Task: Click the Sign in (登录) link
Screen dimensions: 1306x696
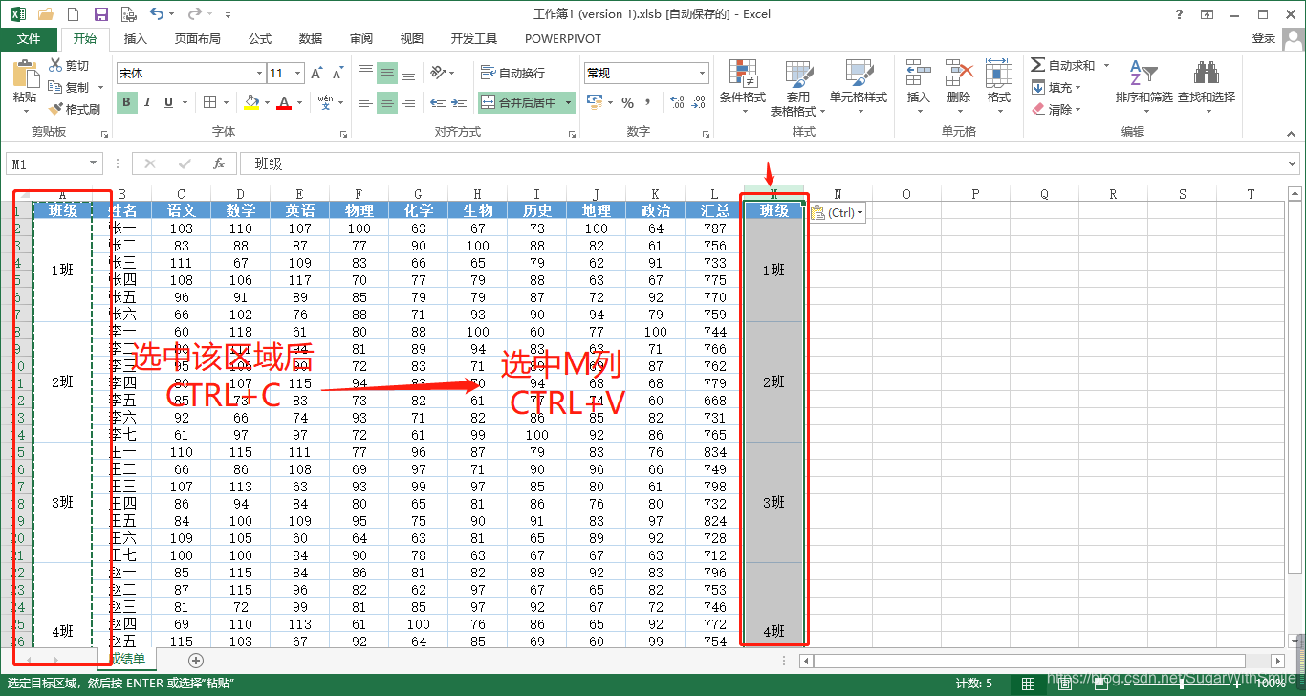Action: pos(1264,38)
